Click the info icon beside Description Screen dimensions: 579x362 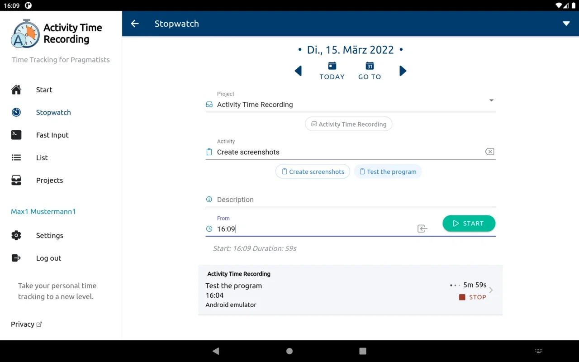pyautogui.click(x=209, y=200)
